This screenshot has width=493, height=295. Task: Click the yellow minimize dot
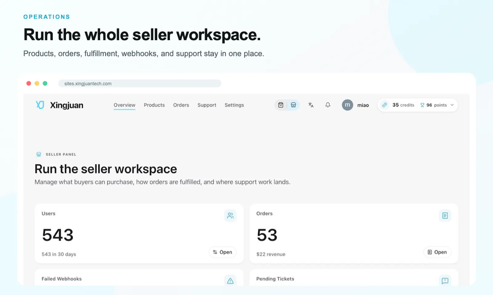37,83
